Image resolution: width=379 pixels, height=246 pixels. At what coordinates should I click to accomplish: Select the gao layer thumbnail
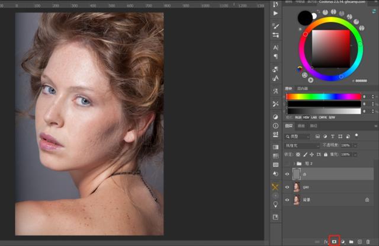297,187
